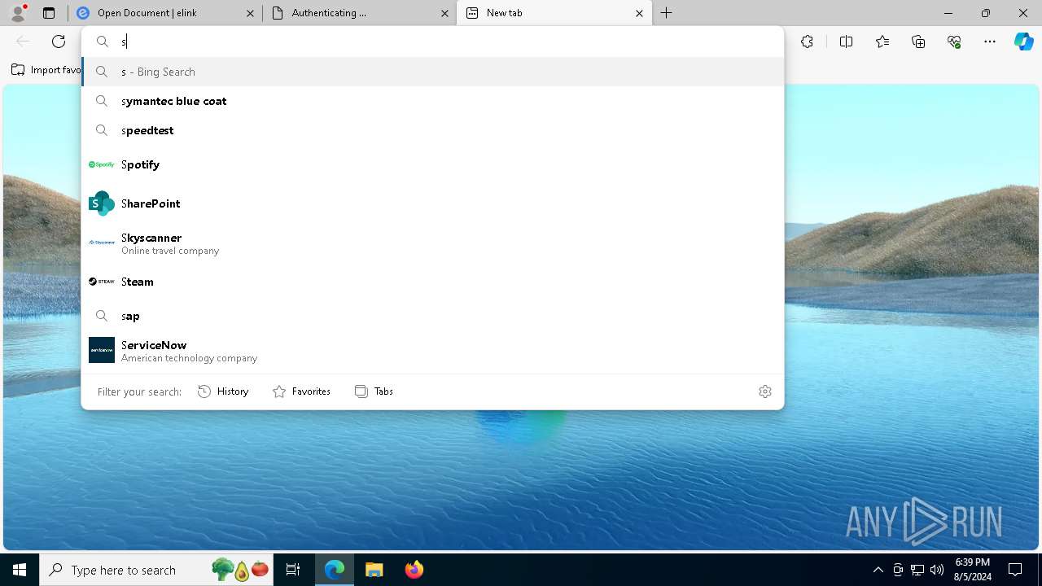The width and height of the screenshot is (1042, 586).
Task: Select the Steam suggestion
Action: coord(432,282)
